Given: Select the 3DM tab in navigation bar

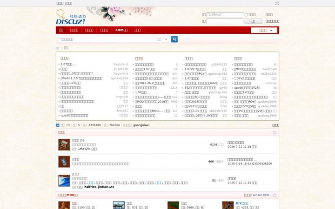Looking at the screenshot, I should point(121,30).
